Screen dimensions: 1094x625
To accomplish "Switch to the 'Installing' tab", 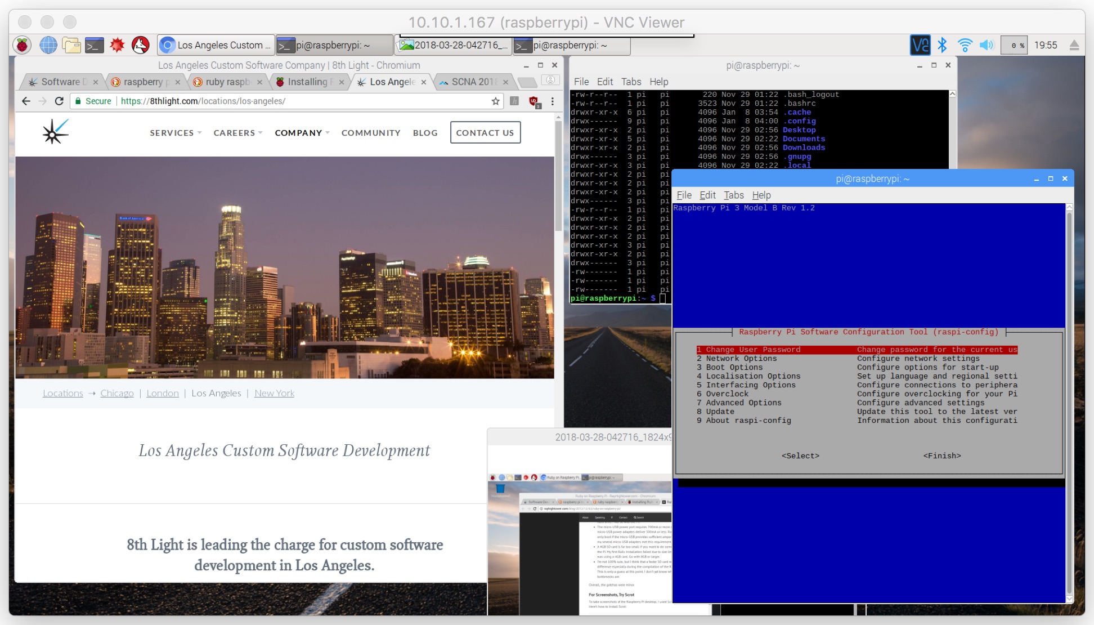I will [308, 82].
